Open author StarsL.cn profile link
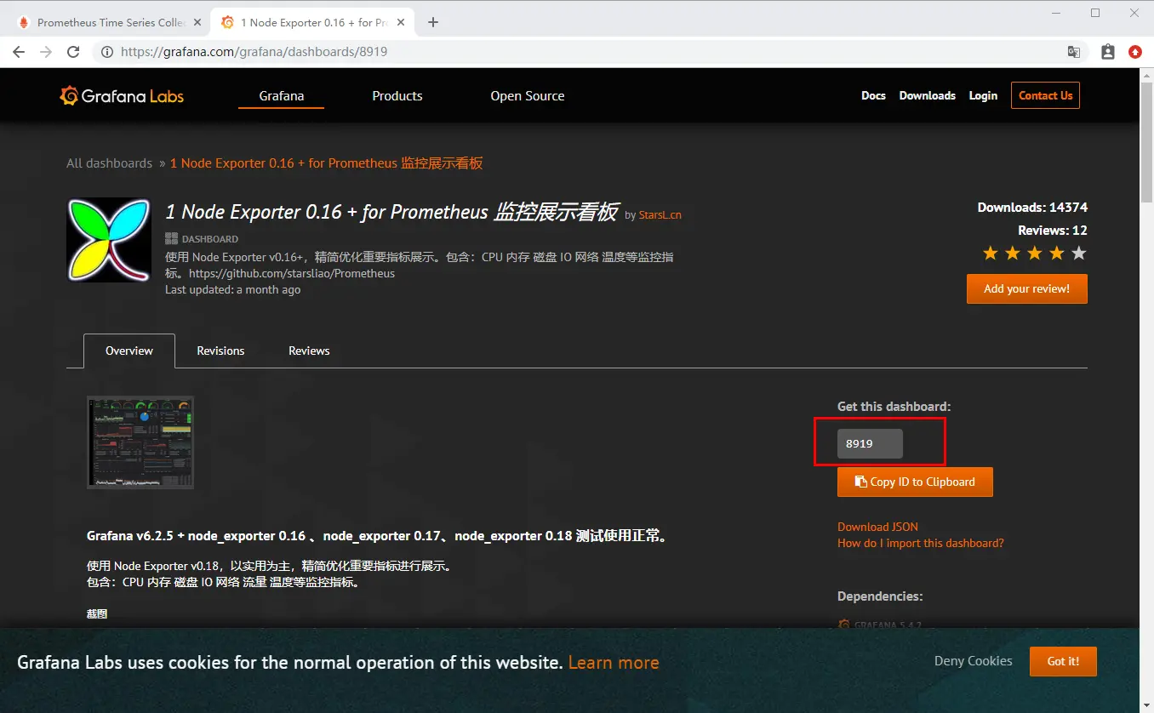This screenshot has height=713, width=1154. tap(660, 215)
